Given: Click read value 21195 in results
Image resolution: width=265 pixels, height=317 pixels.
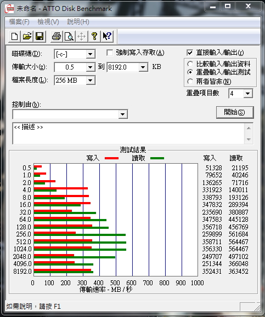Looking at the screenshot, I should tap(240, 168).
